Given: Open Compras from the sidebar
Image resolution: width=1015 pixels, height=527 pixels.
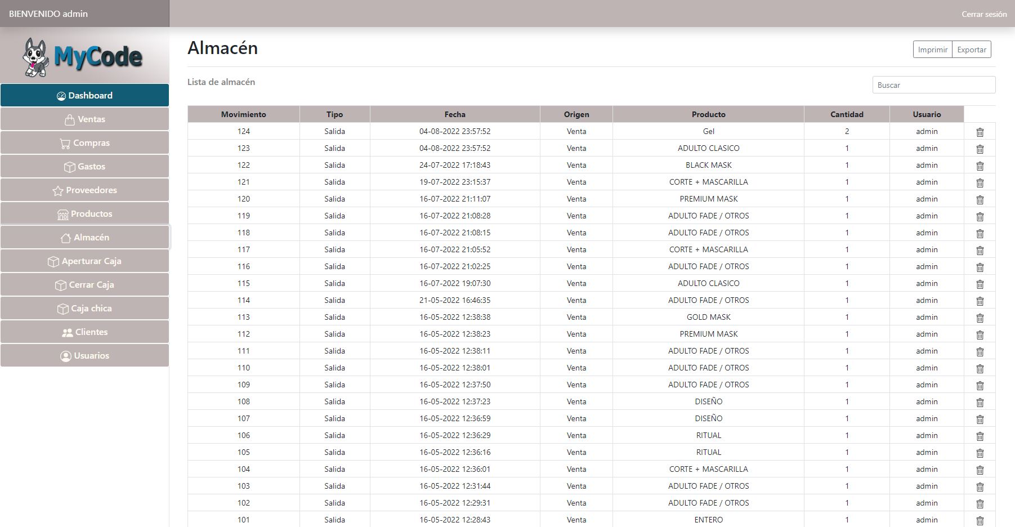Looking at the screenshot, I should (84, 142).
